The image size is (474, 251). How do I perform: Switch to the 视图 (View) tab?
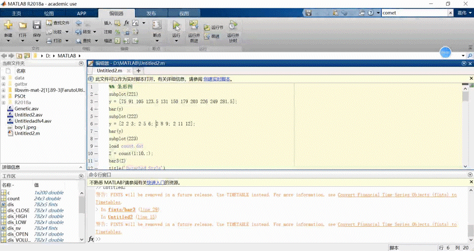pyautogui.click(x=184, y=13)
